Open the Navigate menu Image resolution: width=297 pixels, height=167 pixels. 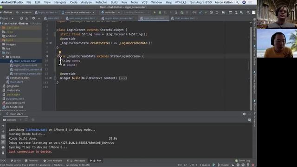[60, 2]
